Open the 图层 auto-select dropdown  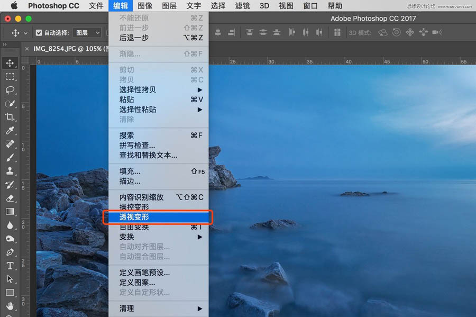click(86, 32)
